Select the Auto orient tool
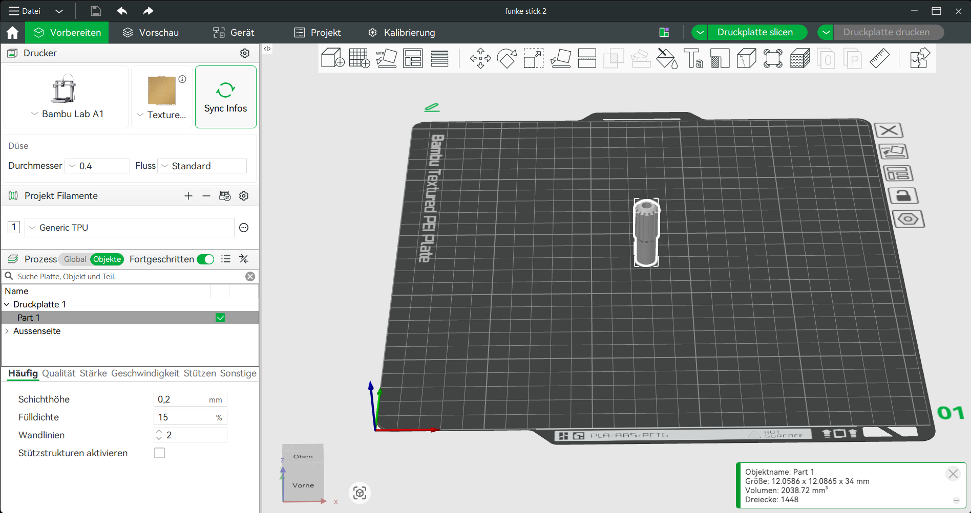Image resolution: width=971 pixels, height=513 pixels. (x=386, y=58)
